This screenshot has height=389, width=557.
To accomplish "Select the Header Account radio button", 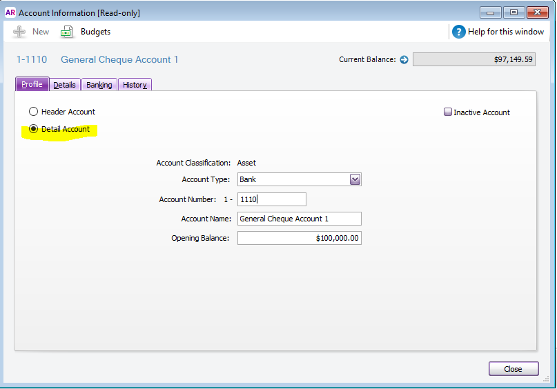I will coord(33,112).
